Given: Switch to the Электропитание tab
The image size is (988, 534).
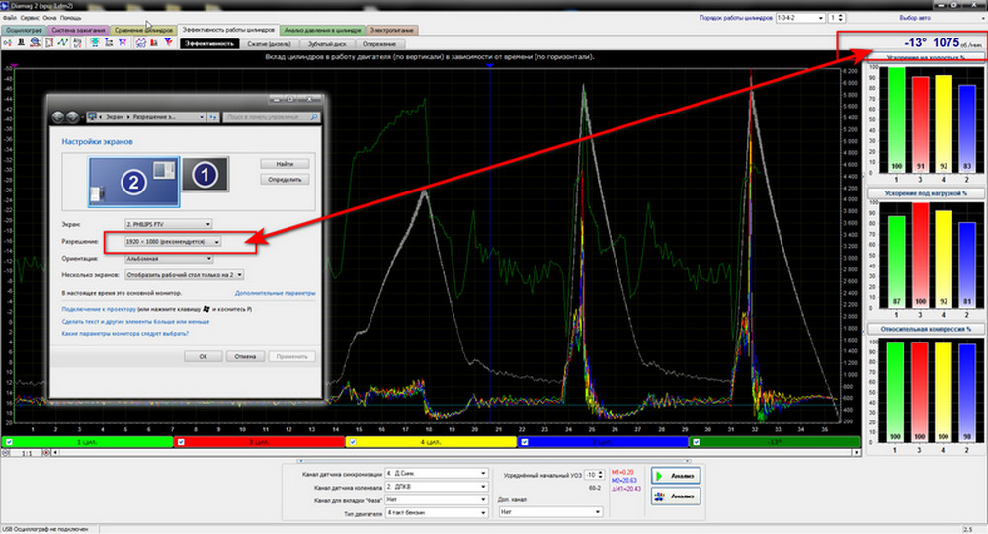Looking at the screenshot, I should (392, 30).
